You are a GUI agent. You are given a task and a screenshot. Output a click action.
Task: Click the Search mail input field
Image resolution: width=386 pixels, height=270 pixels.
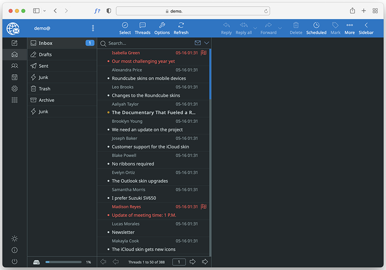pos(149,43)
